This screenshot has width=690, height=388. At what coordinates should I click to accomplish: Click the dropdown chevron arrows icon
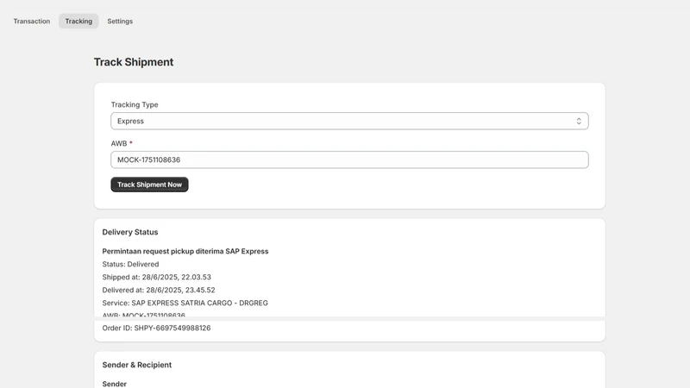(579, 121)
